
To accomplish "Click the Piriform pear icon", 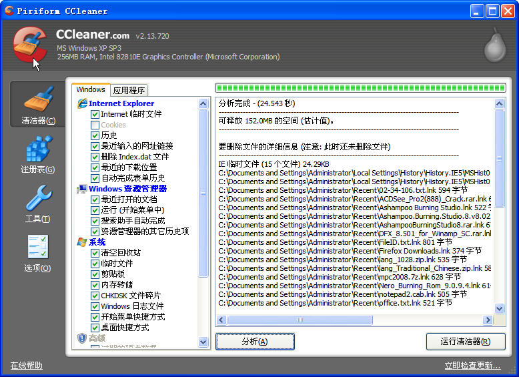I will coord(495,45).
